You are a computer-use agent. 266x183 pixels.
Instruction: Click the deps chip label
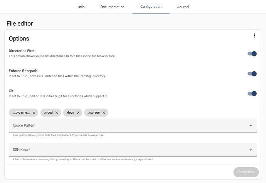point(70,112)
